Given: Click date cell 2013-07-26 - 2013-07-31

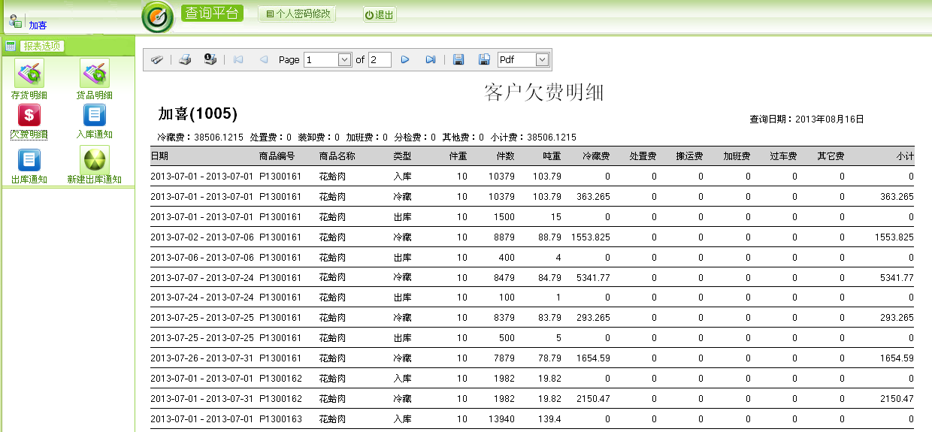Looking at the screenshot, I should (x=201, y=358).
